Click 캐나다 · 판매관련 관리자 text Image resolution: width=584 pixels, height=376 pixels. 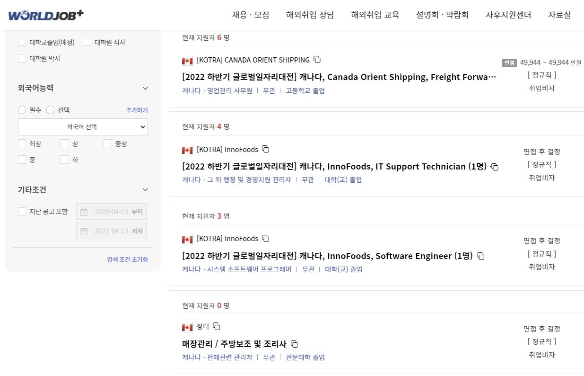coord(217,358)
